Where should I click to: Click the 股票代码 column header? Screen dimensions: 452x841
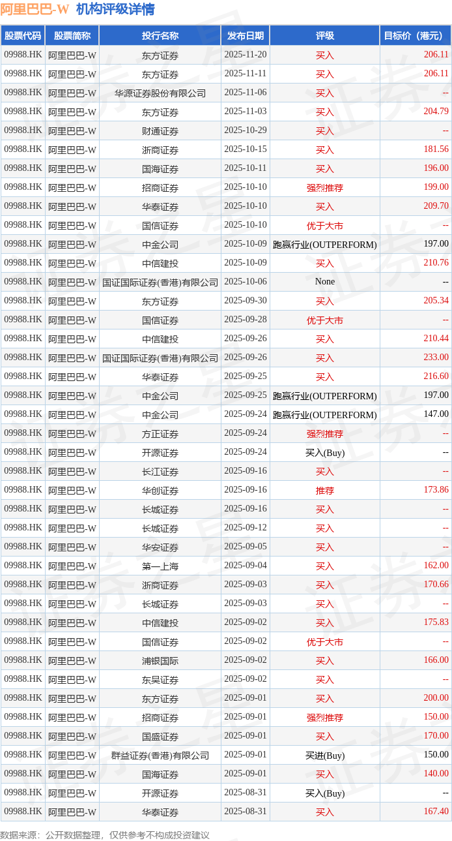(23, 36)
